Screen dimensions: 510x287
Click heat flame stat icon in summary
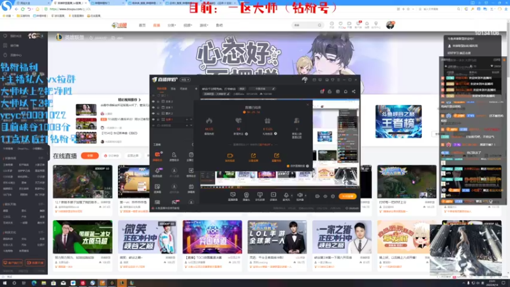click(x=209, y=121)
